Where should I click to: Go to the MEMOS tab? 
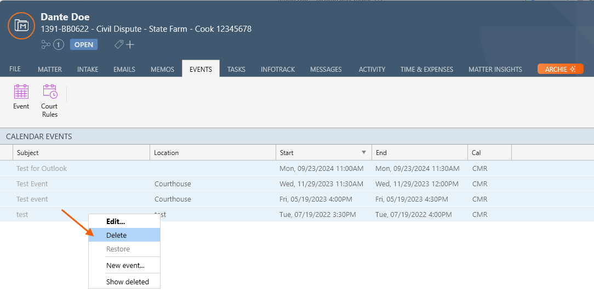coord(163,70)
